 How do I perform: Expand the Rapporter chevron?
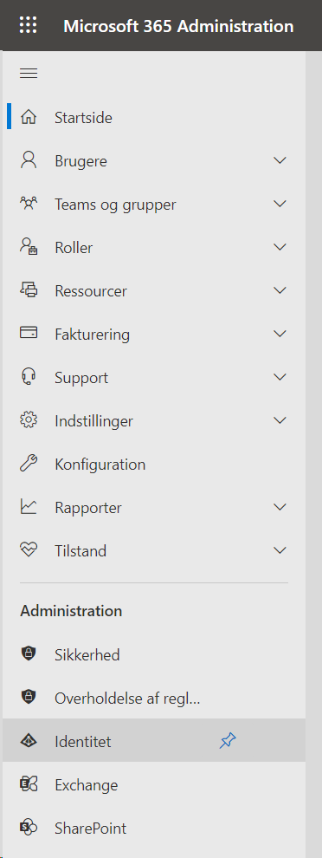click(280, 507)
